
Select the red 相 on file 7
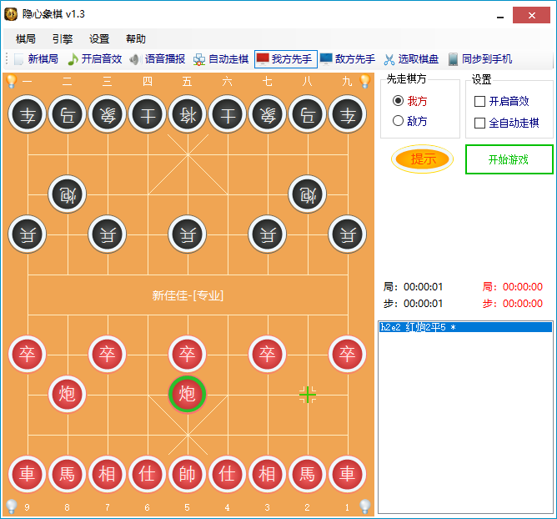[x=108, y=474]
